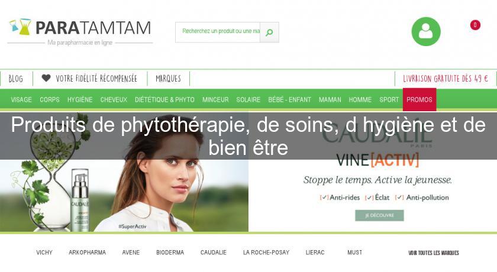This screenshot has width=497, height=272.
Task: Open Voir toutes les marques link
Action: click(434, 252)
